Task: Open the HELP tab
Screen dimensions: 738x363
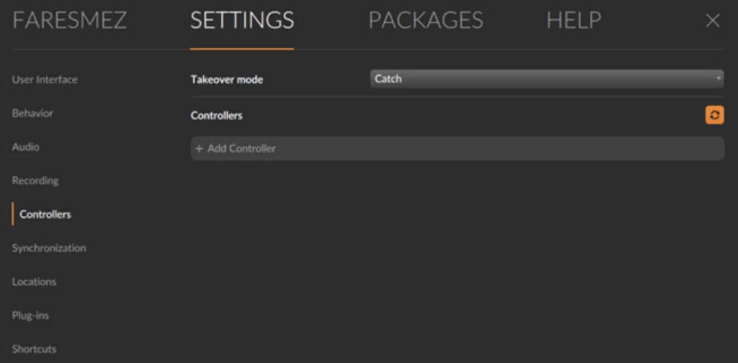Action: click(x=574, y=20)
